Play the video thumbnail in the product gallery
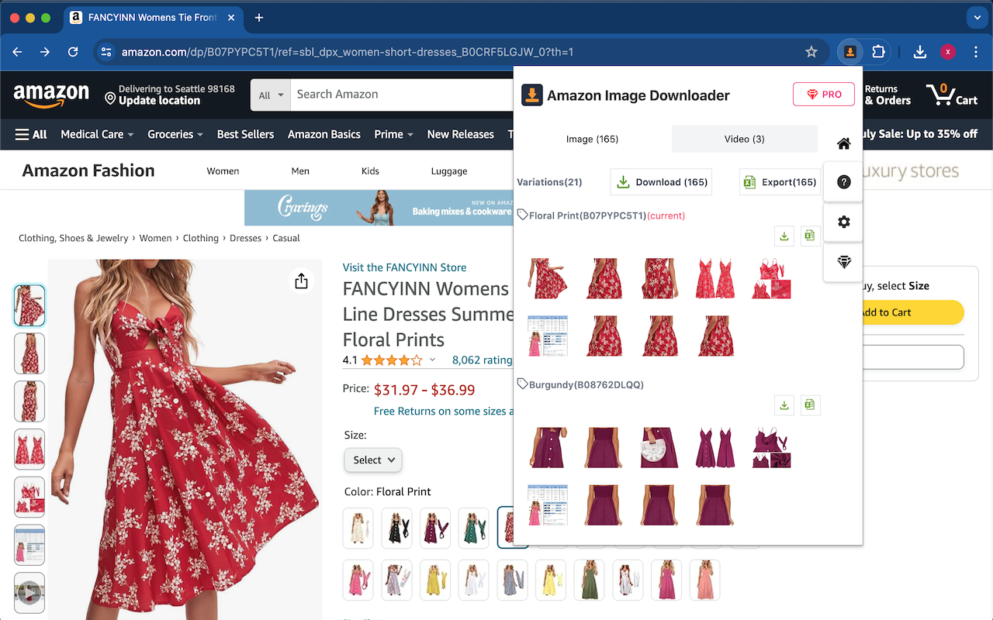The height and width of the screenshot is (620, 993). click(29, 593)
